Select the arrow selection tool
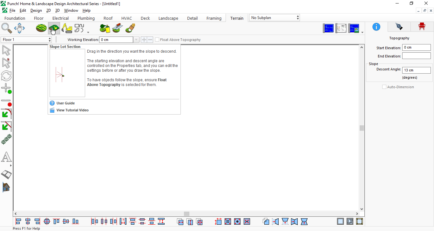434x231 pixels. (6, 50)
